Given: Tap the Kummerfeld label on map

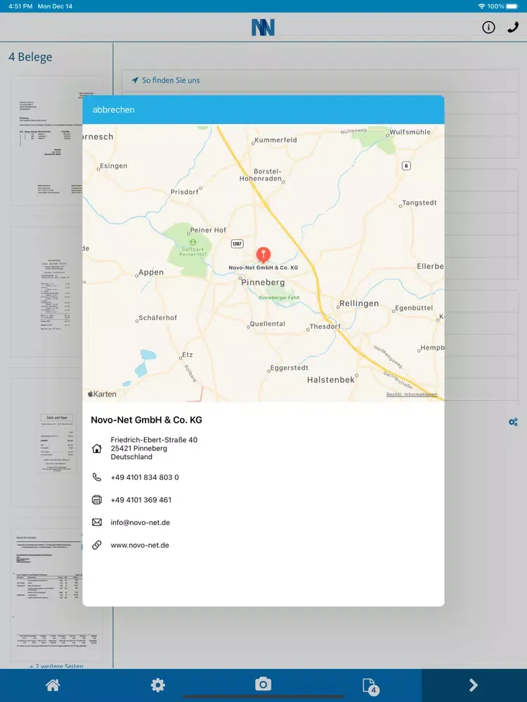Looking at the screenshot, I should tap(275, 140).
